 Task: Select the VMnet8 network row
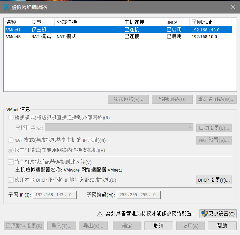[x=118, y=36]
